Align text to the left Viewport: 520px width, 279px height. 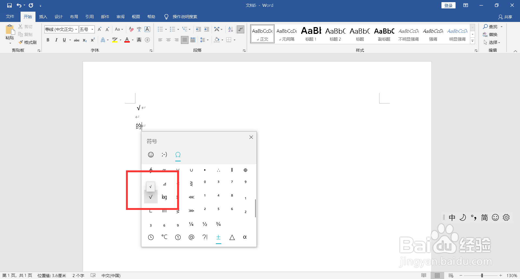[x=160, y=40]
